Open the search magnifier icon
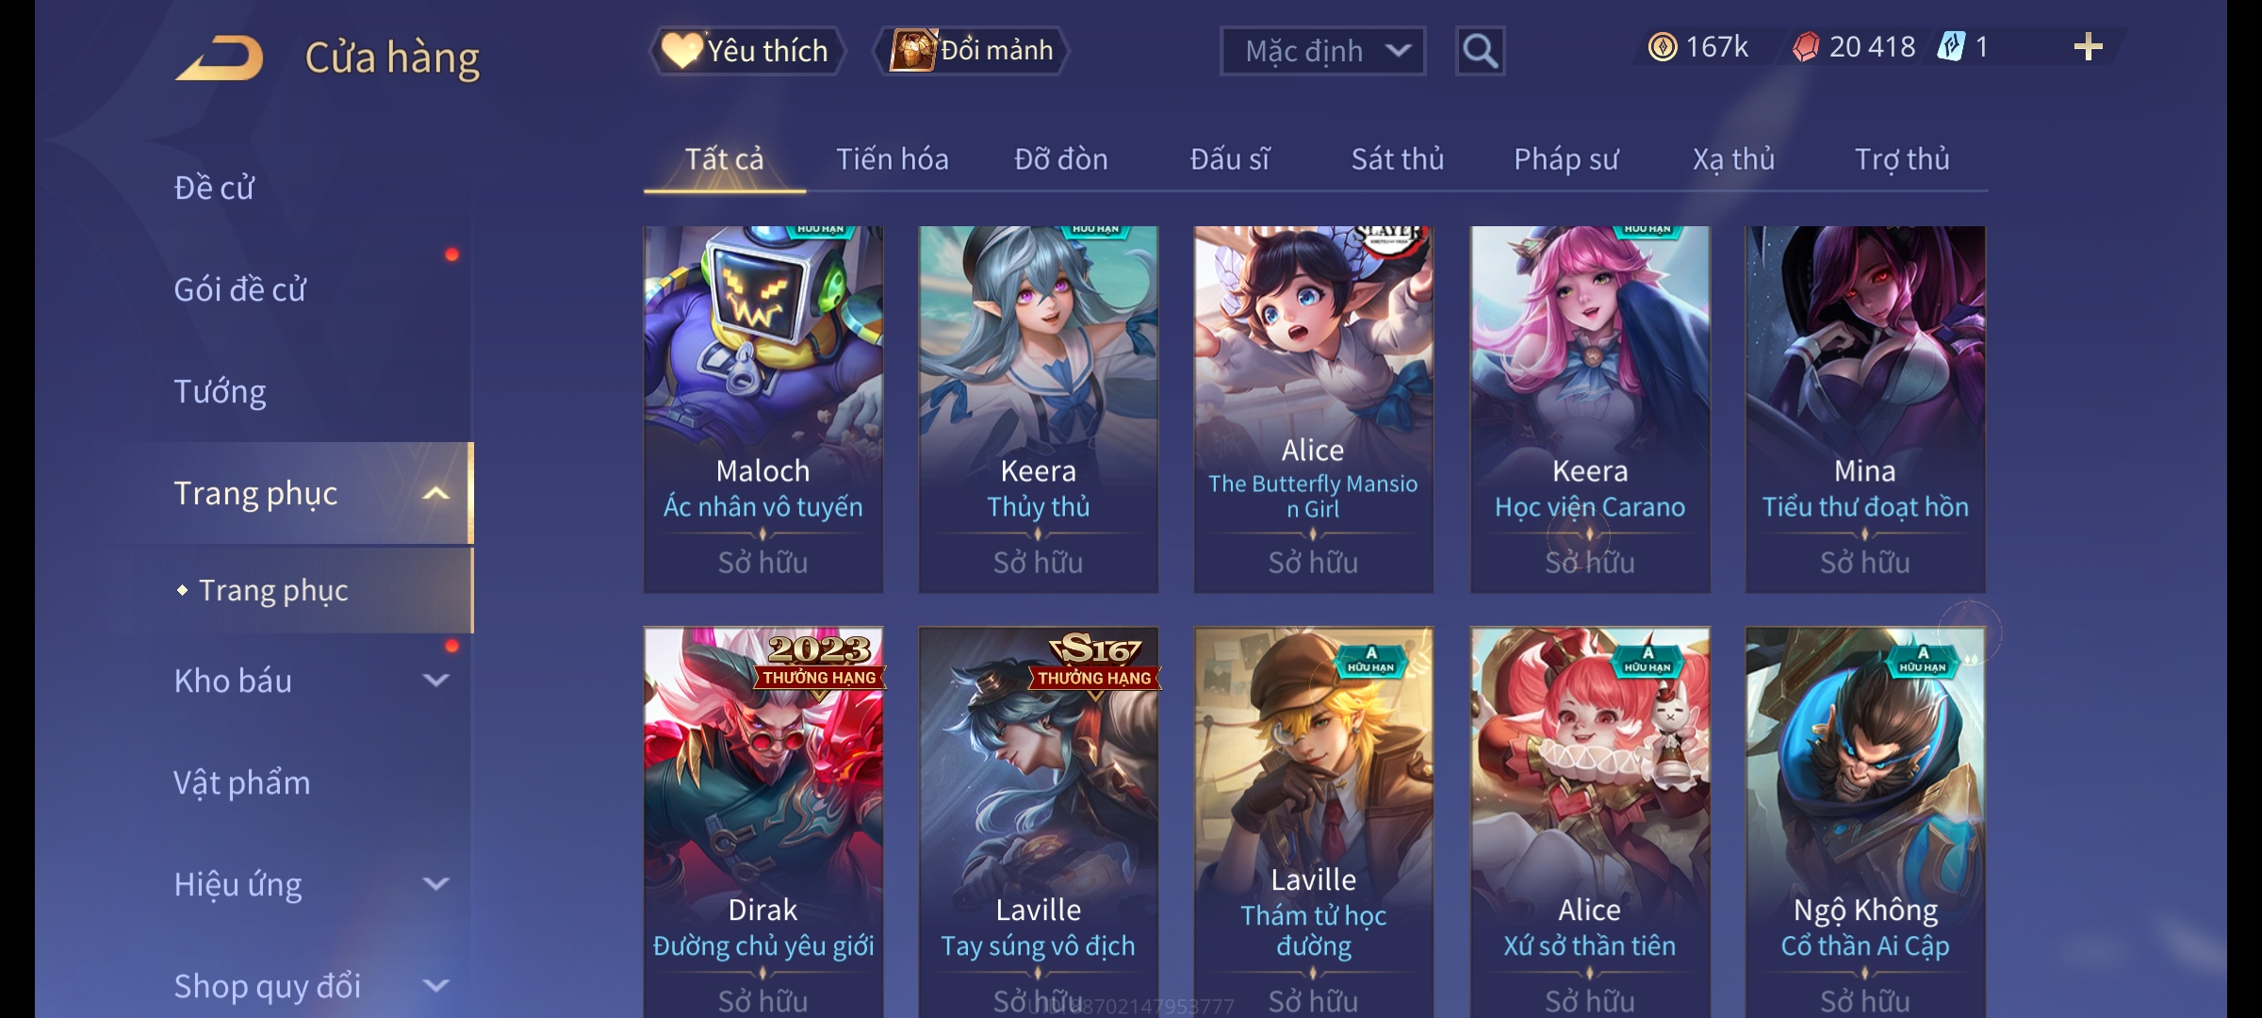Viewport: 2262px width, 1018px height. click(1480, 51)
